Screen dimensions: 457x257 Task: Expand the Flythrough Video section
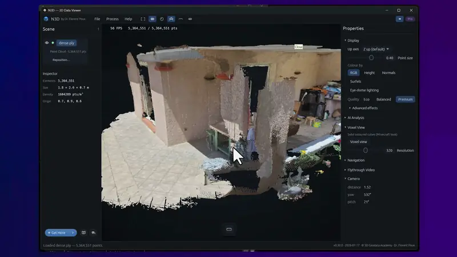[359, 170]
